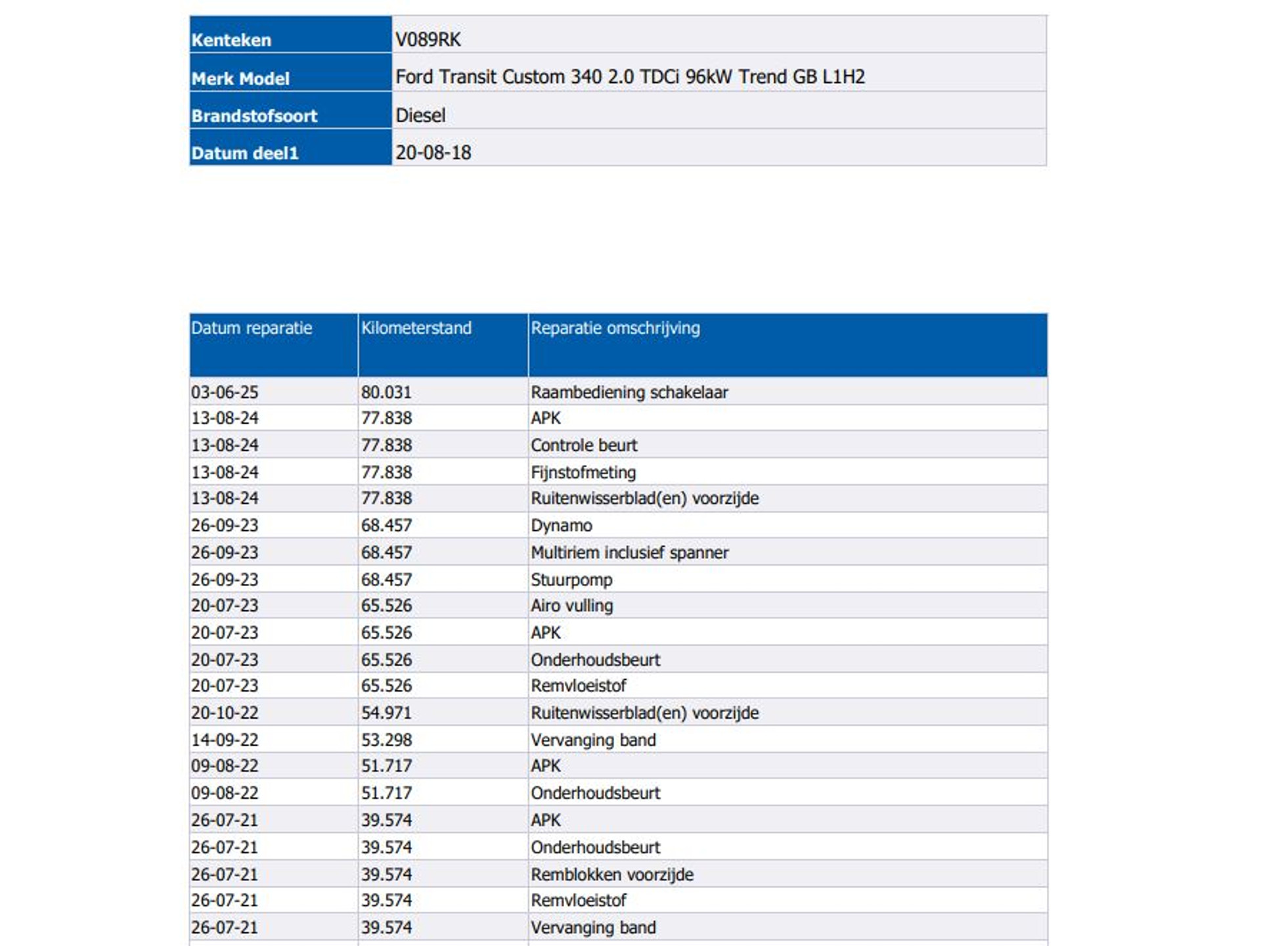Image resolution: width=1261 pixels, height=946 pixels.
Task: Click the Datum reparatie column header
Action: tap(252, 328)
